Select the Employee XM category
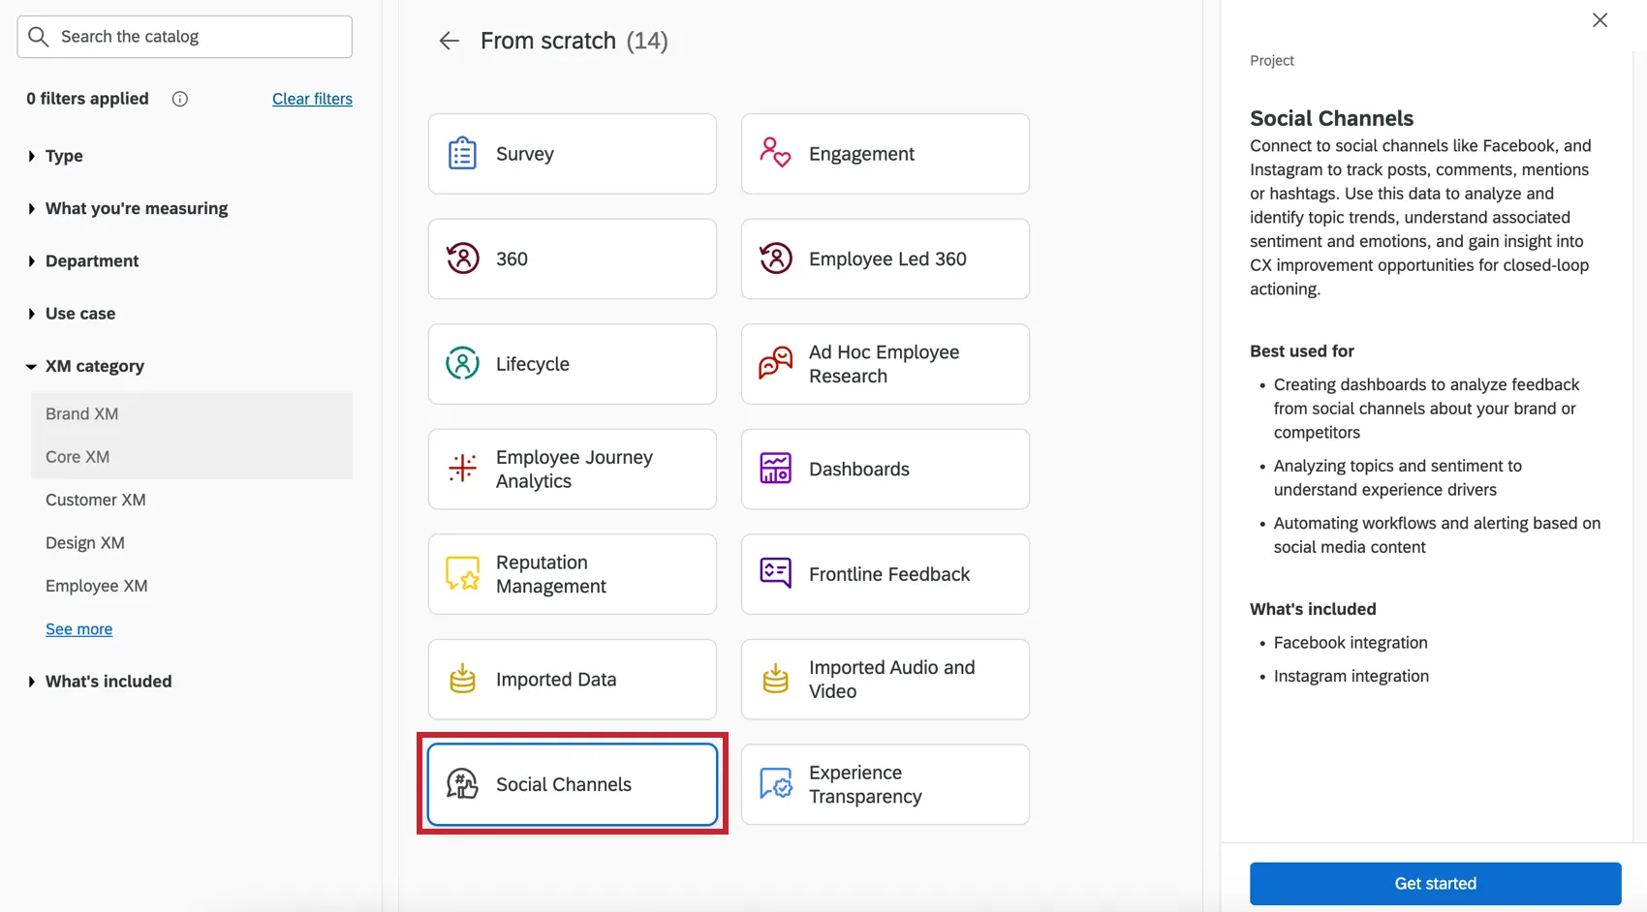The height and width of the screenshot is (912, 1647). tap(96, 586)
